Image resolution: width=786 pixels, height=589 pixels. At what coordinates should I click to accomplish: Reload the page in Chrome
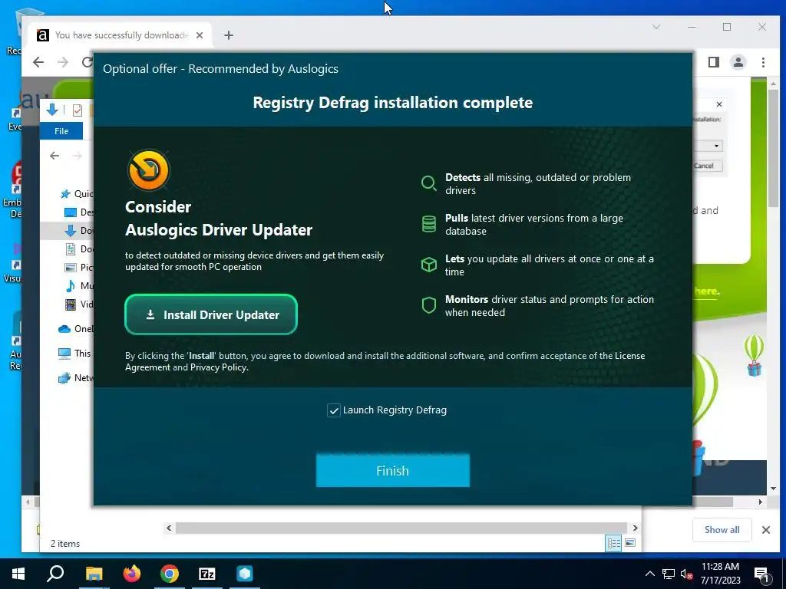coord(88,62)
